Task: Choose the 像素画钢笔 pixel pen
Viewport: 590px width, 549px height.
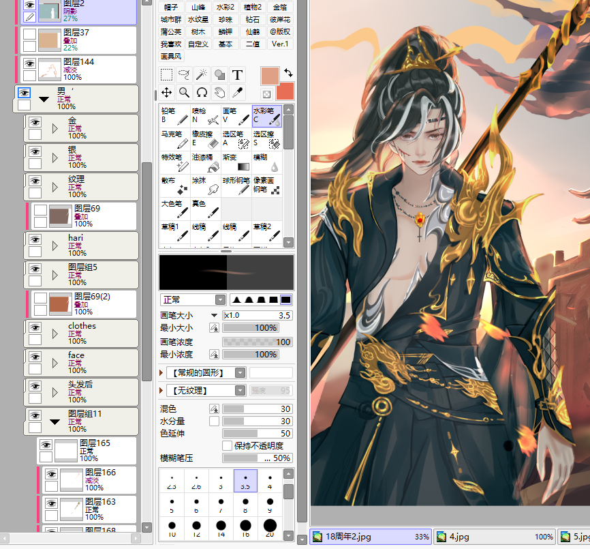Action: [x=267, y=186]
